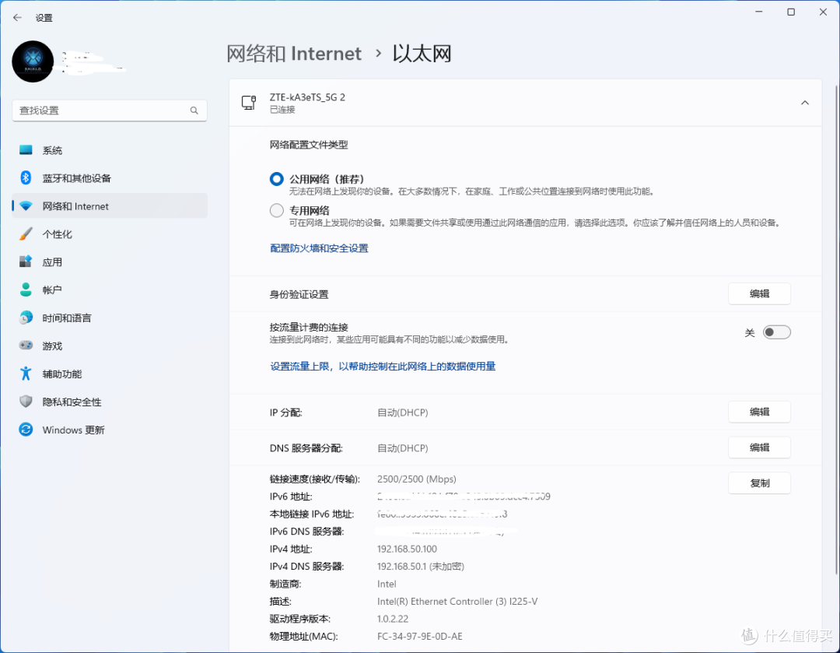Click the Wi-Fi network icon in sidebar
This screenshot has height=653, width=840.
click(26, 206)
